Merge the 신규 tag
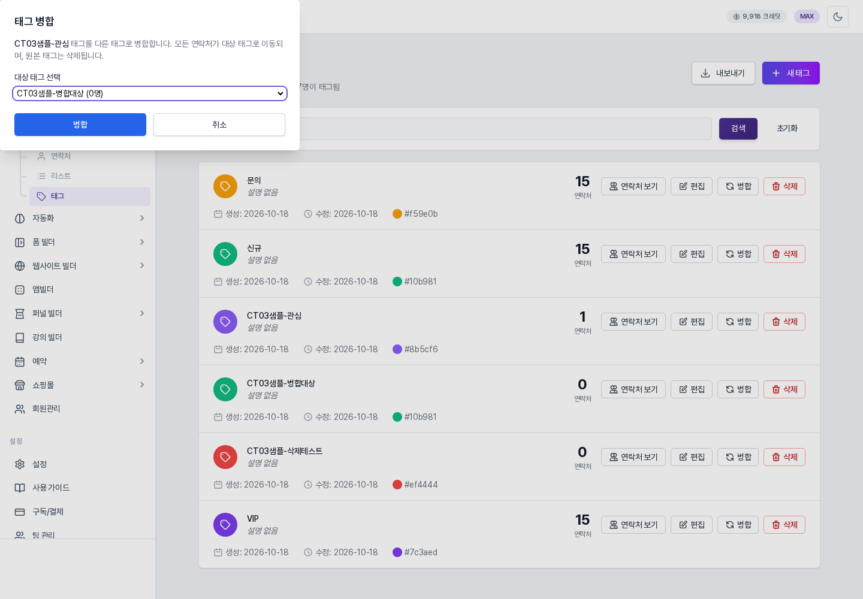Image resolution: width=863 pixels, height=599 pixels. (x=738, y=254)
